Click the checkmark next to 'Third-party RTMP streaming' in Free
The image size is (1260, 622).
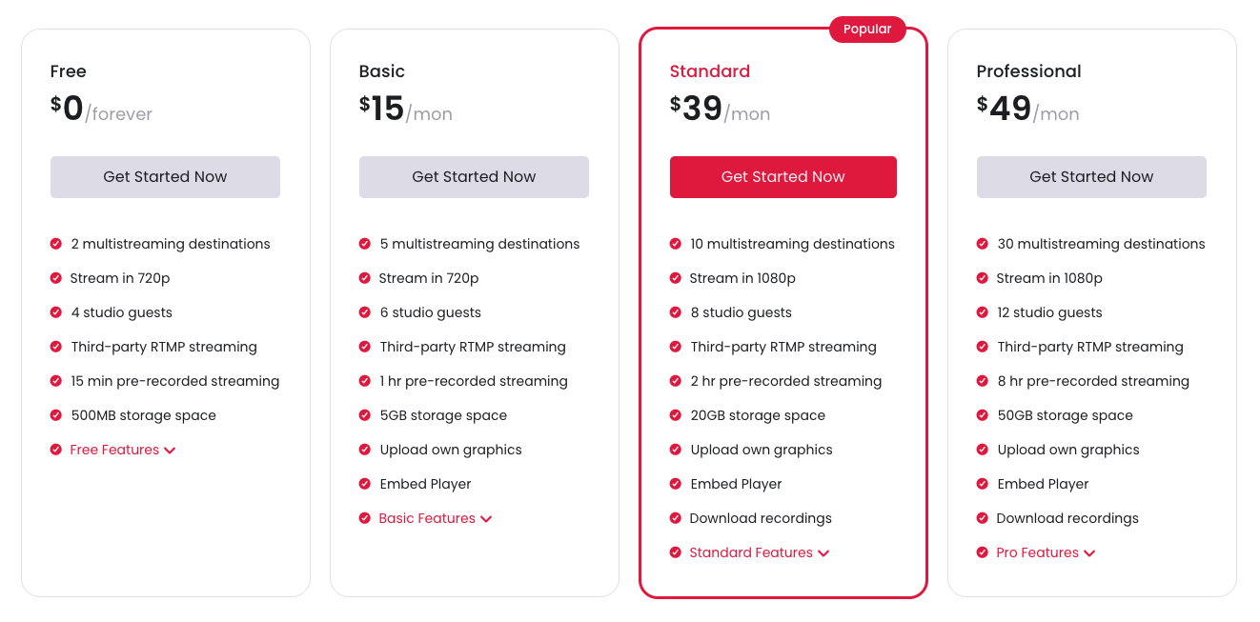tap(56, 347)
